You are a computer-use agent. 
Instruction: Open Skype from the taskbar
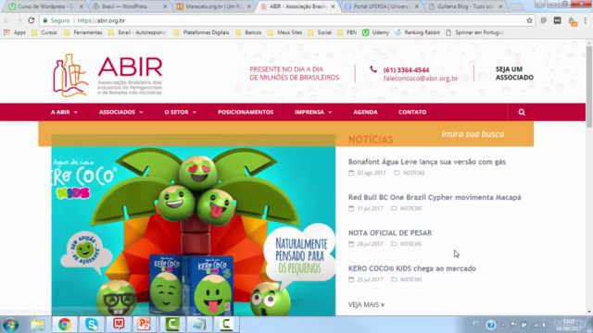(92, 325)
